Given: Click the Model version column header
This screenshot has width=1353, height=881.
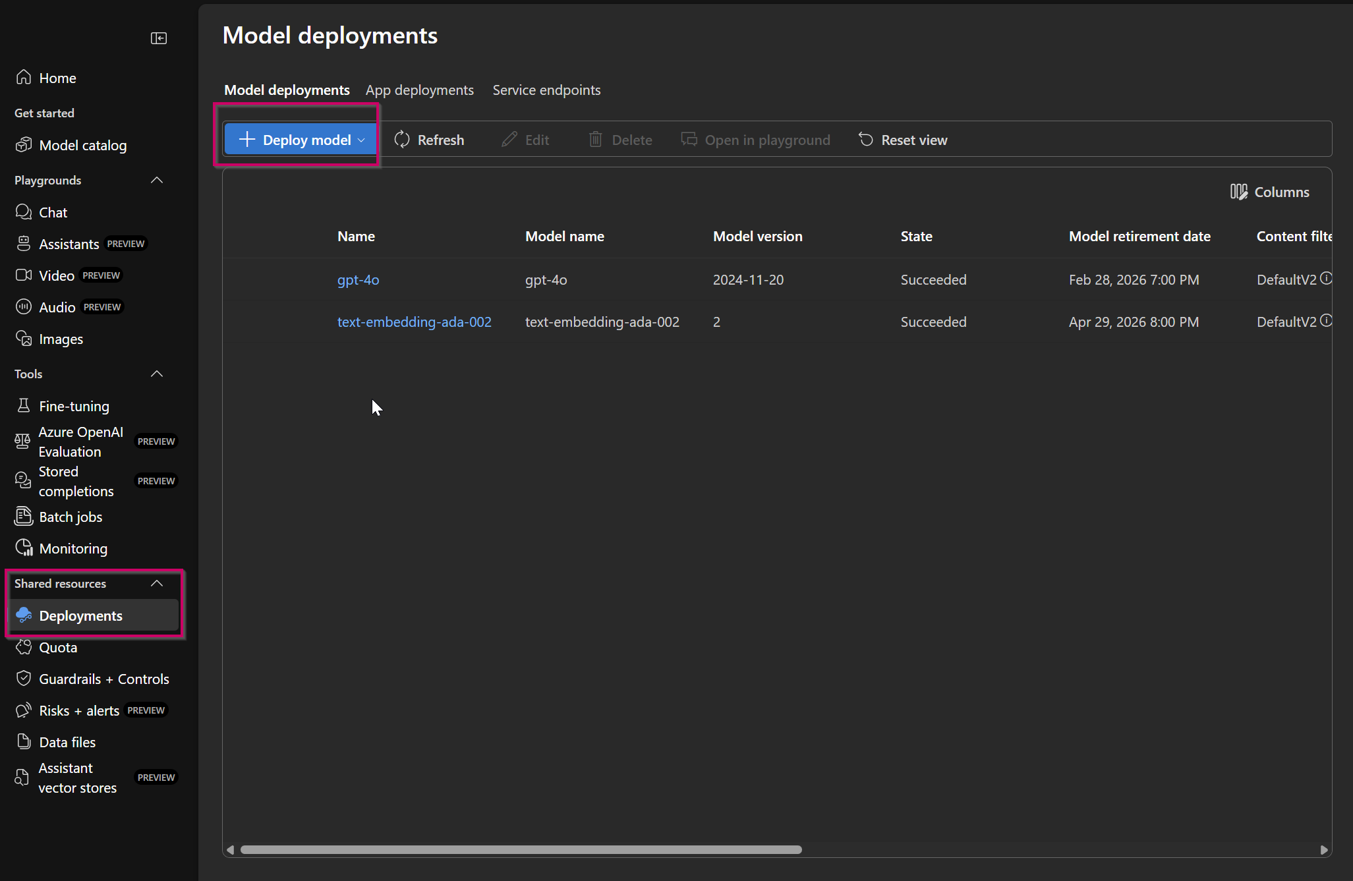Looking at the screenshot, I should click(x=757, y=236).
